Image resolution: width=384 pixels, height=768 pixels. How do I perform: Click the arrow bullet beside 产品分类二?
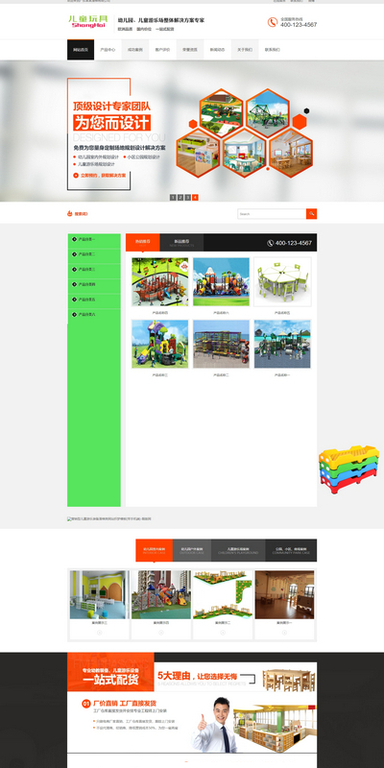click(x=75, y=254)
